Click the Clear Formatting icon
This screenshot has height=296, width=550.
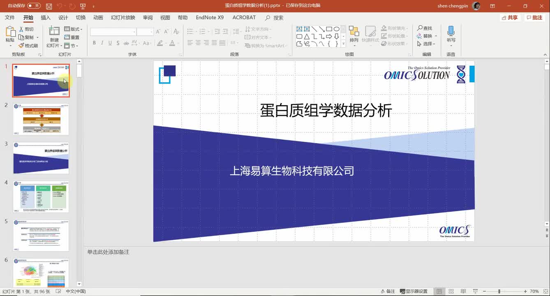coord(176,32)
